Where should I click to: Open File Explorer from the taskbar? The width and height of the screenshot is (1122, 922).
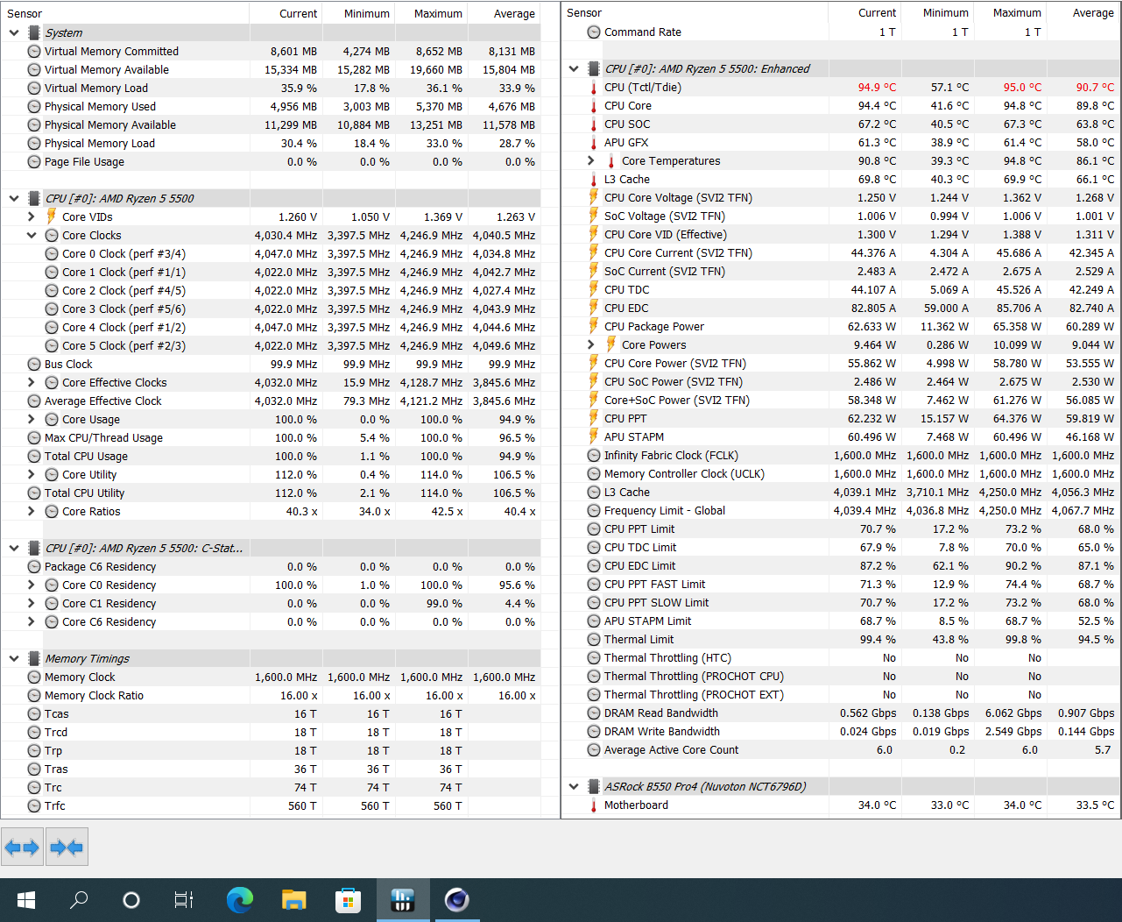(293, 900)
